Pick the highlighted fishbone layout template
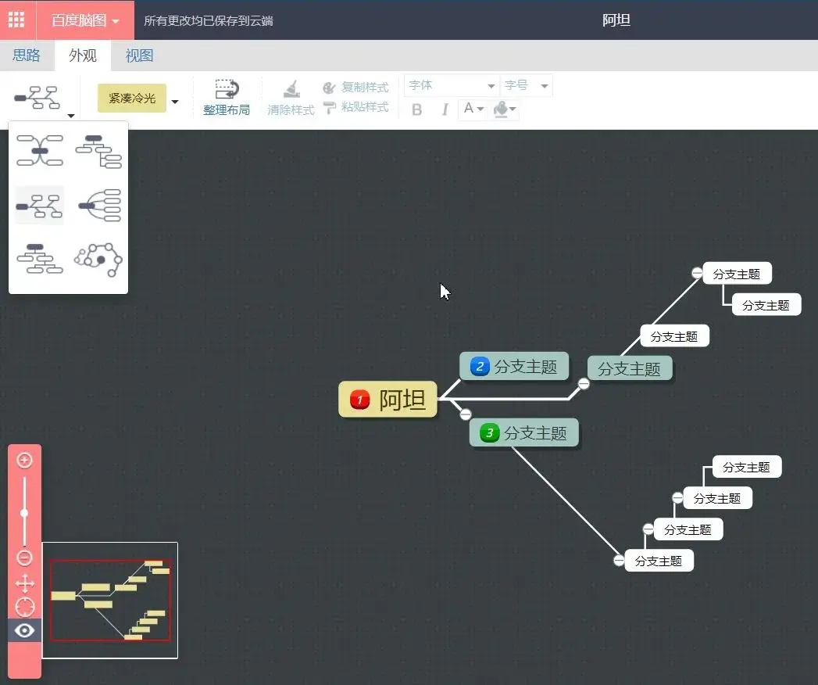Viewport: 818px width, 685px height. 40,205
